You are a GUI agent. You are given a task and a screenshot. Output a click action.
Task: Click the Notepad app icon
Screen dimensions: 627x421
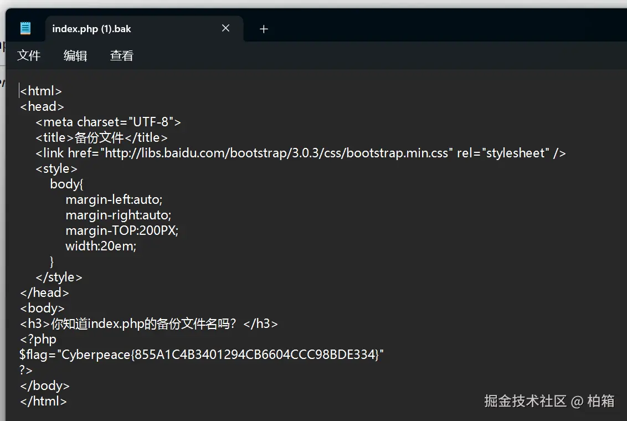click(25, 28)
